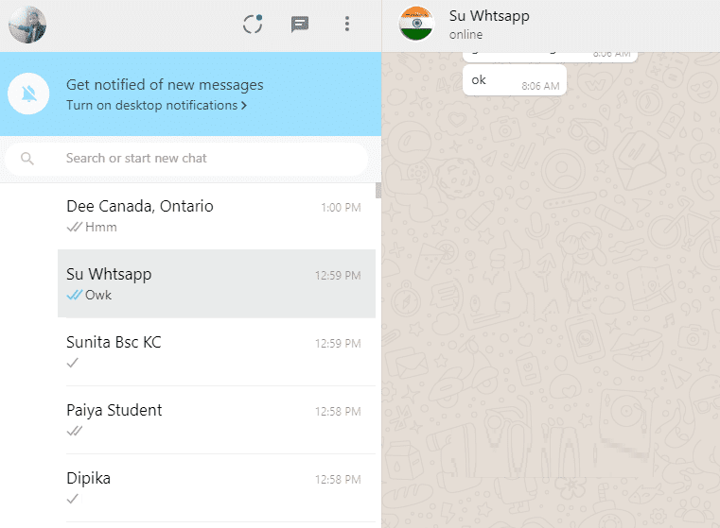Viewport: 720px width, 528px height.
Task: Click the Hmm message preview
Action: [x=101, y=227]
